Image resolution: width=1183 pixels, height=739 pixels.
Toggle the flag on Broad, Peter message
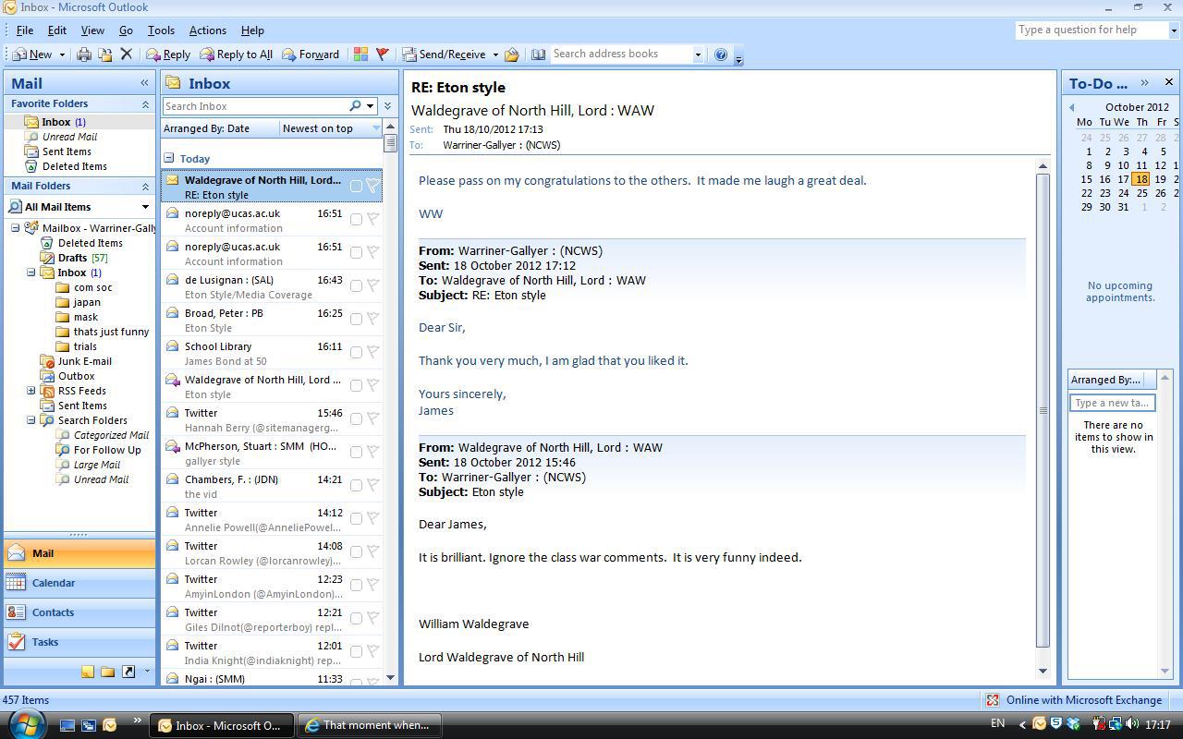click(x=373, y=319)
